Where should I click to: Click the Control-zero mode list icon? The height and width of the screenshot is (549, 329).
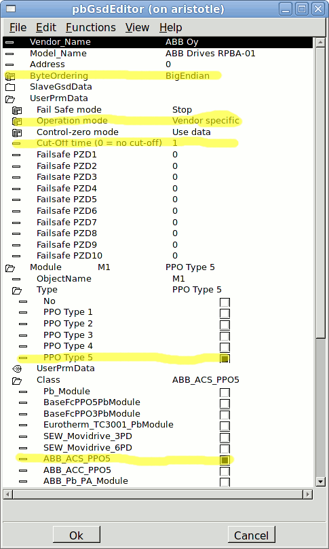pos(17,132)
